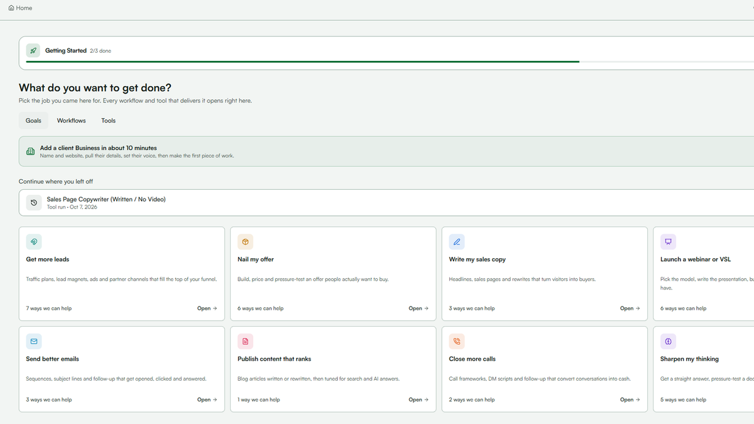Click the box icon on Nail my offer card
Viewport: 754px width, 424px height.
245,241
